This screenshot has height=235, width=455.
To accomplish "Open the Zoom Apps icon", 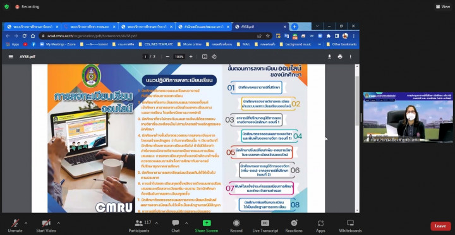I will [320, 223].
